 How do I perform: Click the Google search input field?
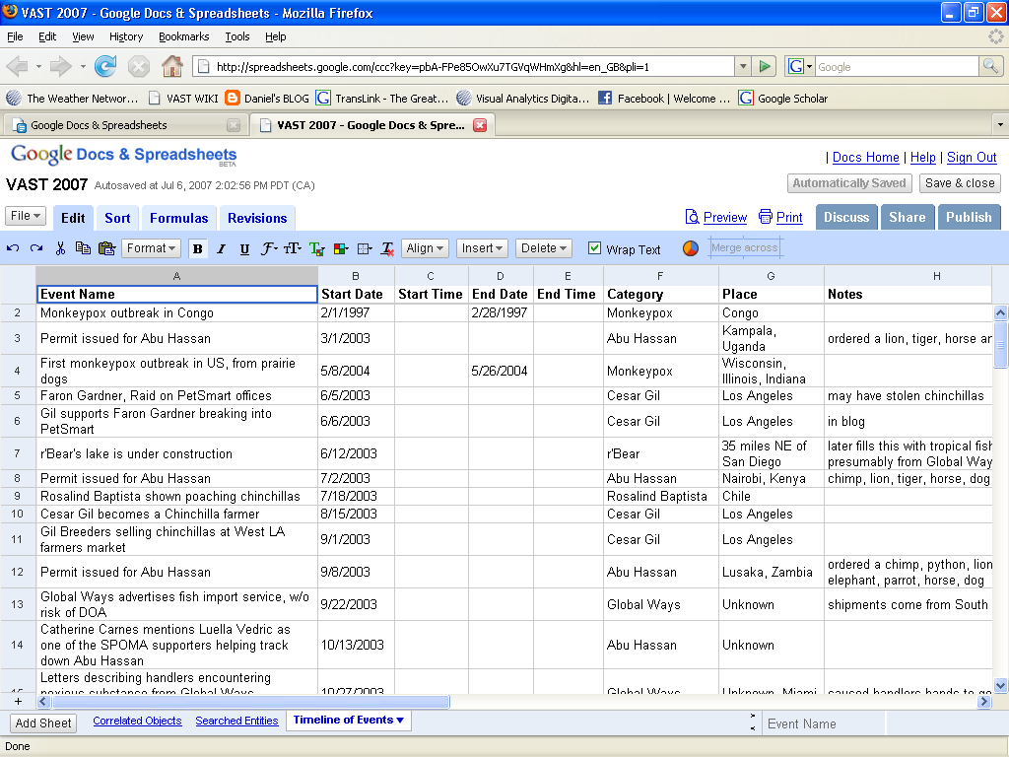coord(897,66)
